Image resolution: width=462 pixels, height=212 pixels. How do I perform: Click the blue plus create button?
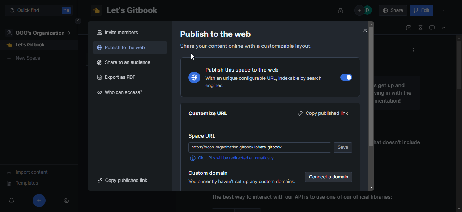point(39,200)
